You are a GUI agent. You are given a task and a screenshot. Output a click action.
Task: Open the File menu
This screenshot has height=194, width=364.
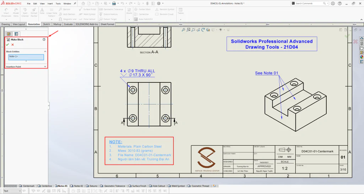[28, 4]
